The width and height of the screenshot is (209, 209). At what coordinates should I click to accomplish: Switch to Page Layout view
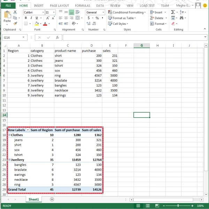point(148,206)
